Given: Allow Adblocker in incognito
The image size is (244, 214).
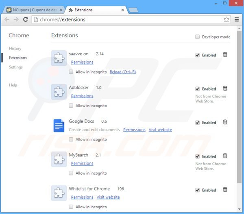Looking at the screenshot, I should click(x=71, y=106).
